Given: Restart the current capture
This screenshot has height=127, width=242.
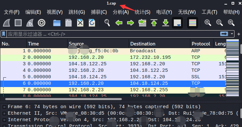Looking at the screenshot, I should [x=30, y=23].
